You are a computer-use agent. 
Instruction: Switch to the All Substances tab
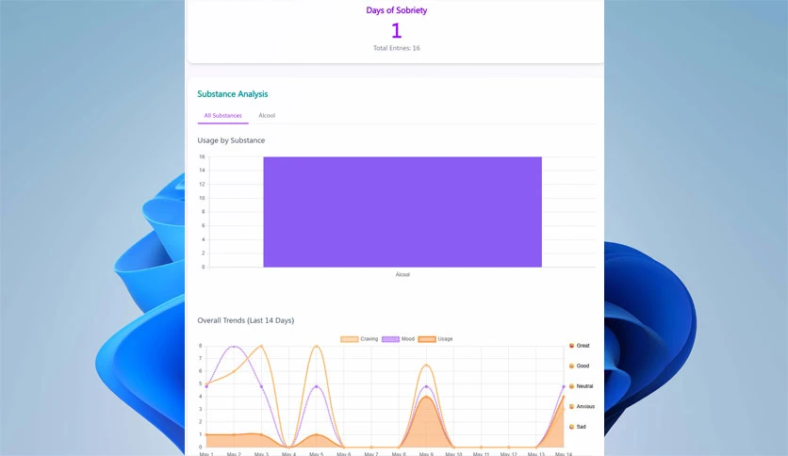(x=222, y=116)
